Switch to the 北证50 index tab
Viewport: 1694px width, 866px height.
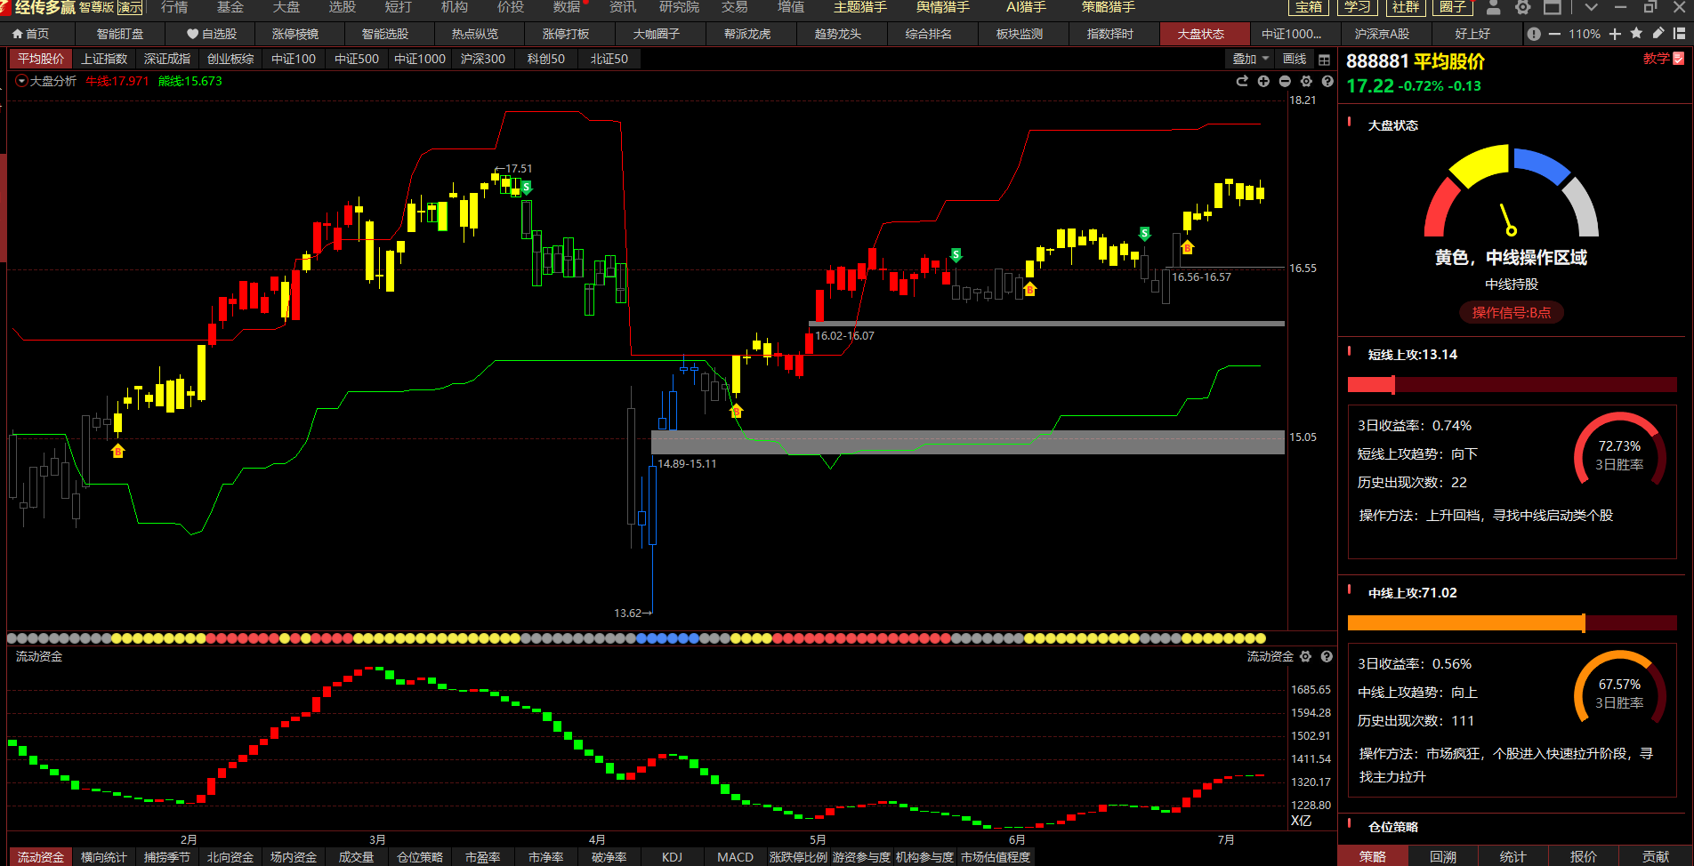tap(609, 59)
